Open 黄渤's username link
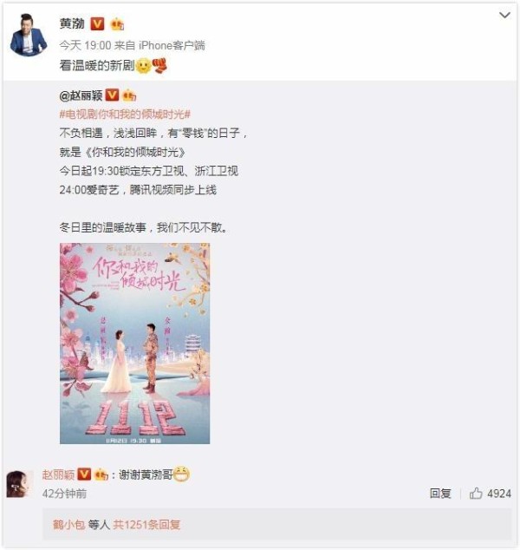The image size is (520, 550). click(72, 23)
